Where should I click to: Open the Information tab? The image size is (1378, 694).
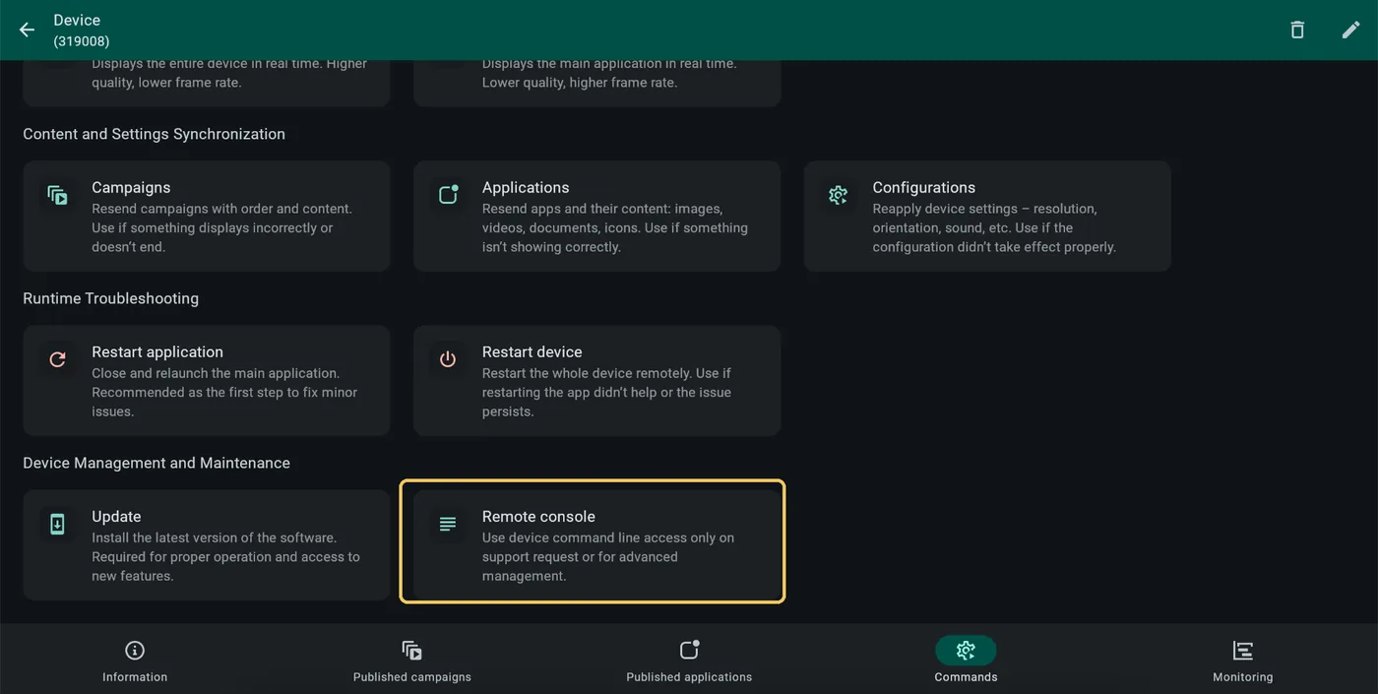(135, 660)
